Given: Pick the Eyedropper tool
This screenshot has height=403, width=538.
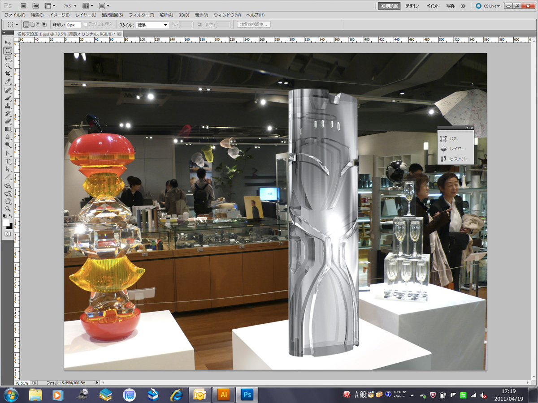Looking at the screenshot, I should (8, 81).
